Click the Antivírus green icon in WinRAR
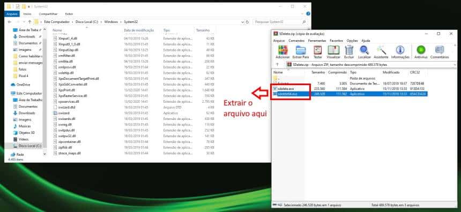 [x=421, y=52]
